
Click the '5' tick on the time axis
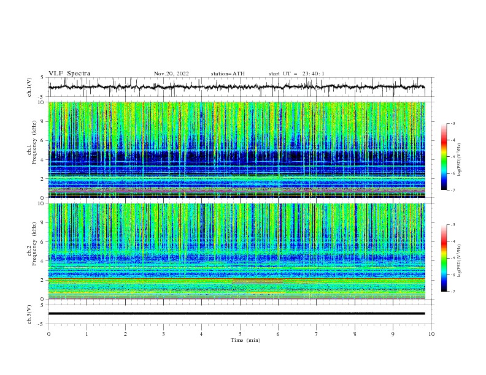pyautogui.click(x=240, y=334)
